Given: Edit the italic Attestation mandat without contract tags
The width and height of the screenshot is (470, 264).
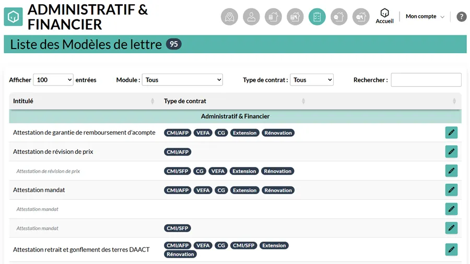Looking at the screenshot, I should [x=451, y=209].
